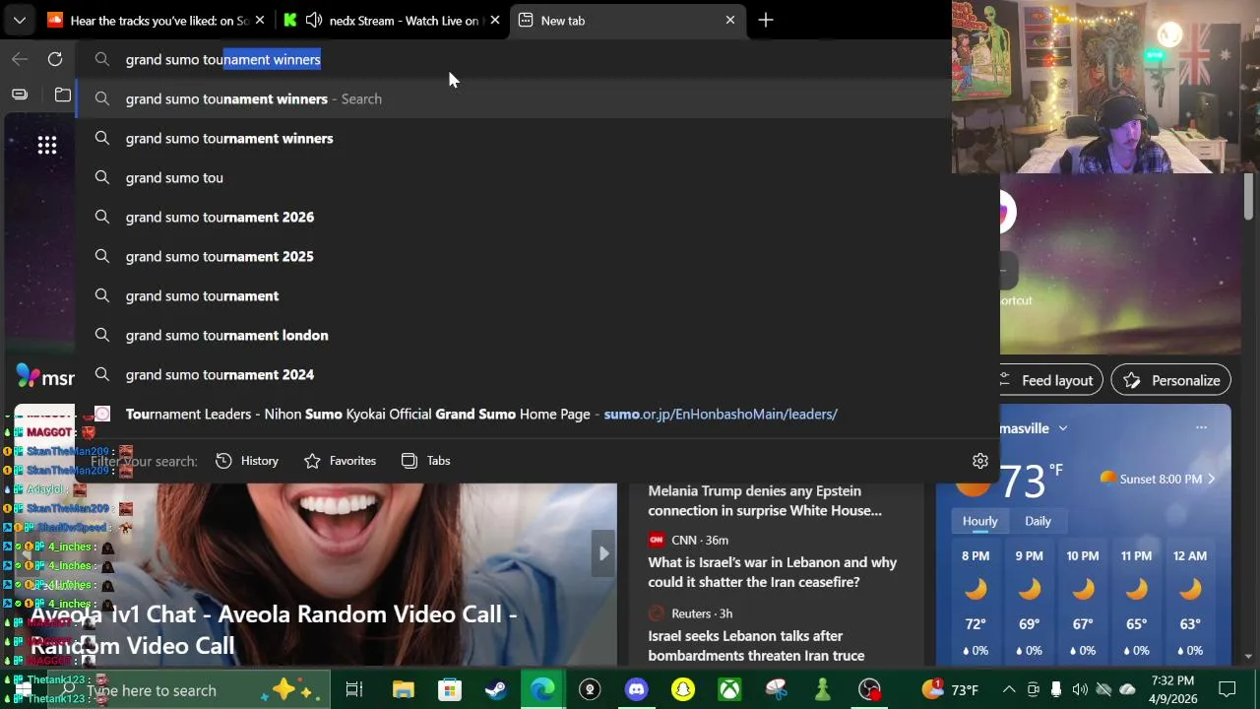This screenshot has height=709, width=1260.
Task: Switch weather to Hourly view
Action: 979,521
